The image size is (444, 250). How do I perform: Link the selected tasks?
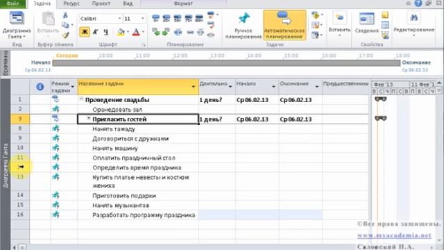coord(190,33)
